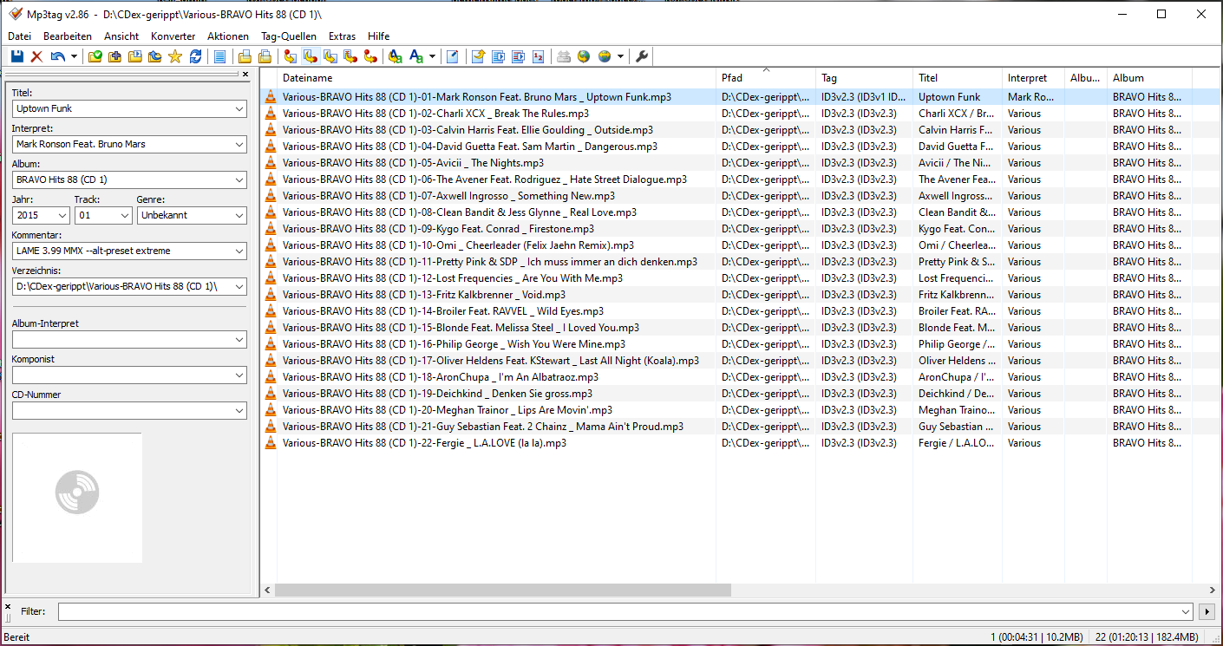Click the Undo arrow icon in toolbar
The height and width of the screenshot is (646, 1223).
[x=57, y=56]
